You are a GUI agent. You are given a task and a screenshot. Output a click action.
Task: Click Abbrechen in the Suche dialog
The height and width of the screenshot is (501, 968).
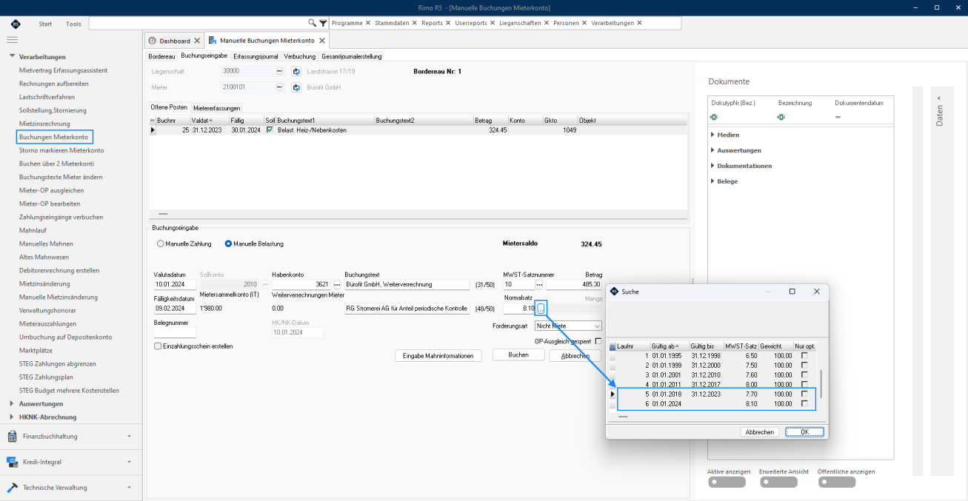pos(760,432)
